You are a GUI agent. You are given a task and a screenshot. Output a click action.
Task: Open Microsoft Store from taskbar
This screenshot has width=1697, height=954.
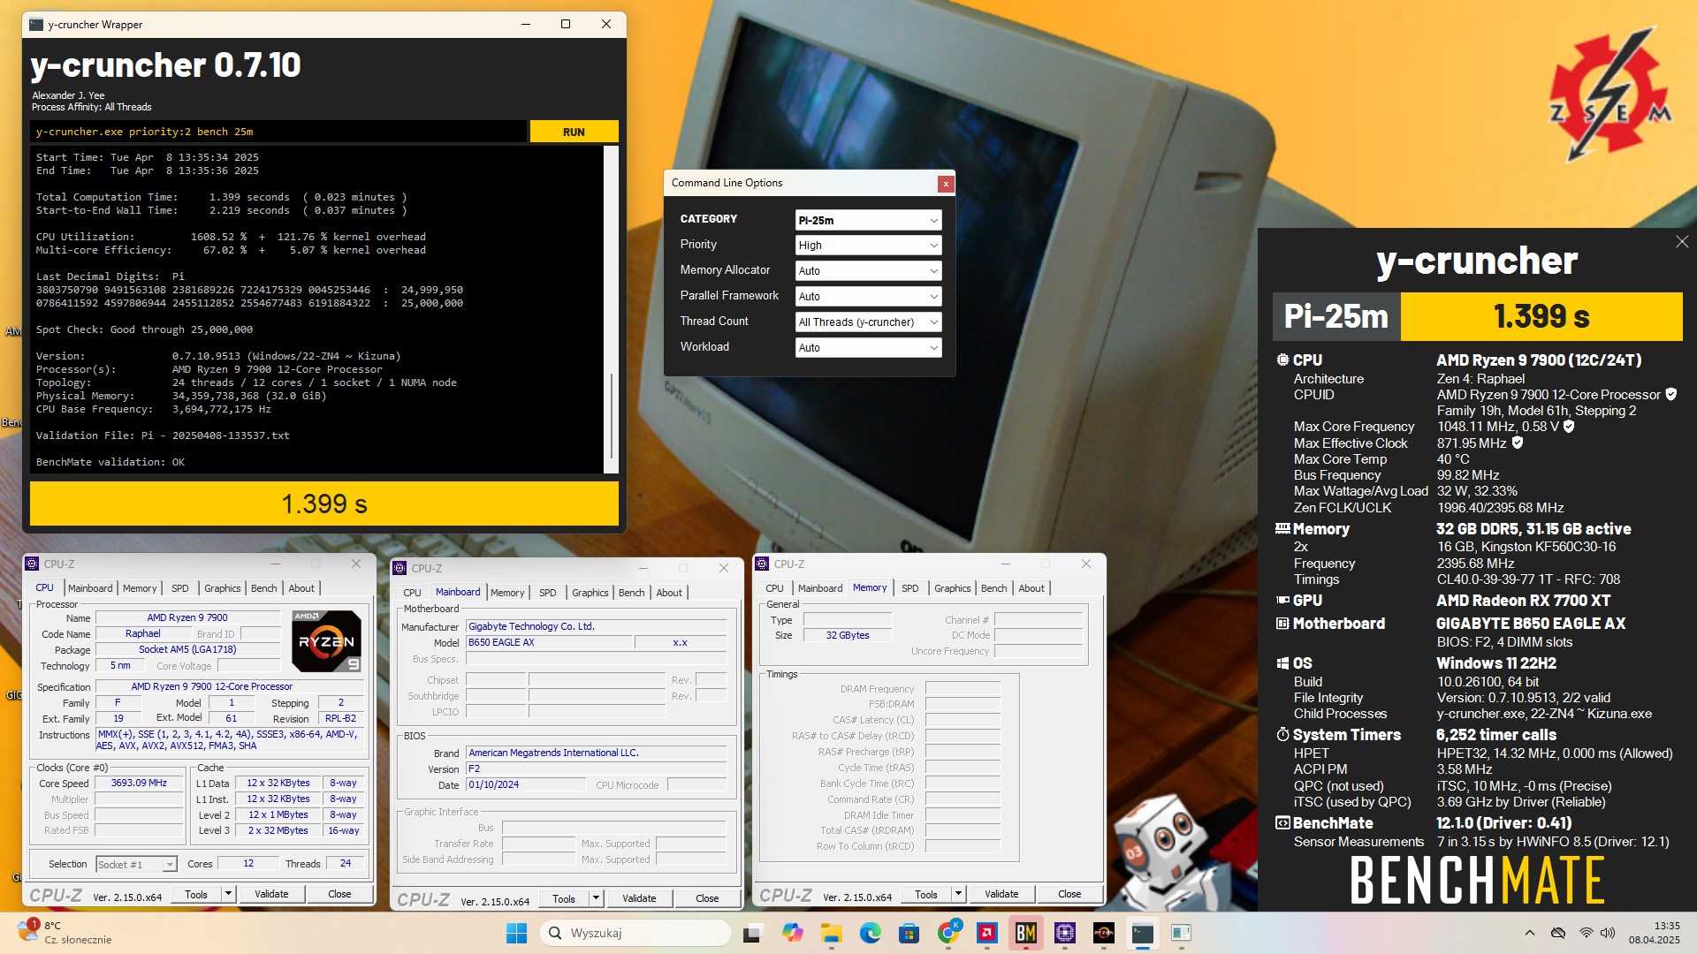[909, 933]
